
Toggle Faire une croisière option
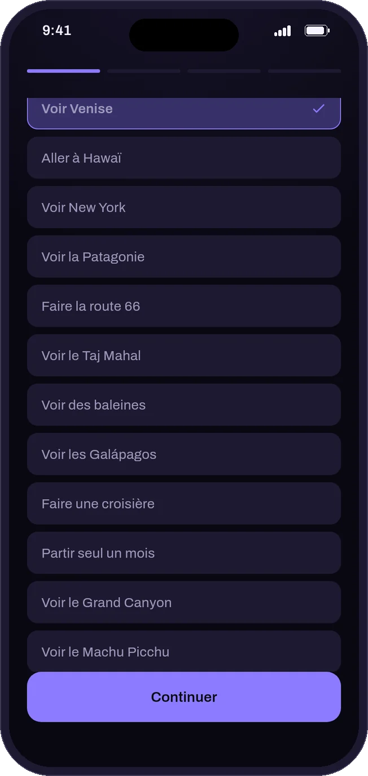[x=184, y=504]
